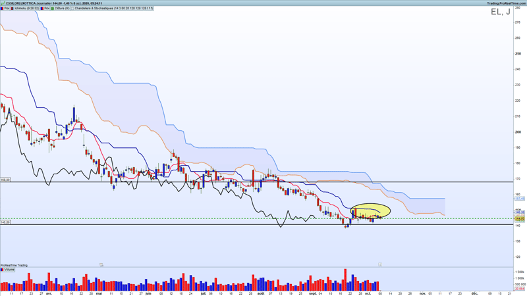Image resolution: width=527 pixels, height=296 pixels.
Task: Click the yellow current price tag 144.60
Action: coord(520,218)
